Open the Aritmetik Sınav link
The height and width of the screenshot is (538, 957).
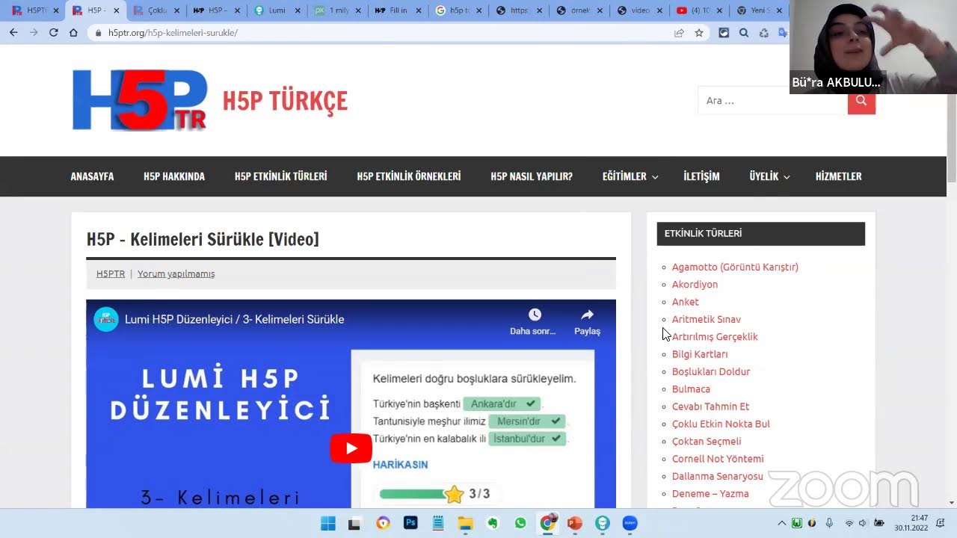click(x=706, y=319)
